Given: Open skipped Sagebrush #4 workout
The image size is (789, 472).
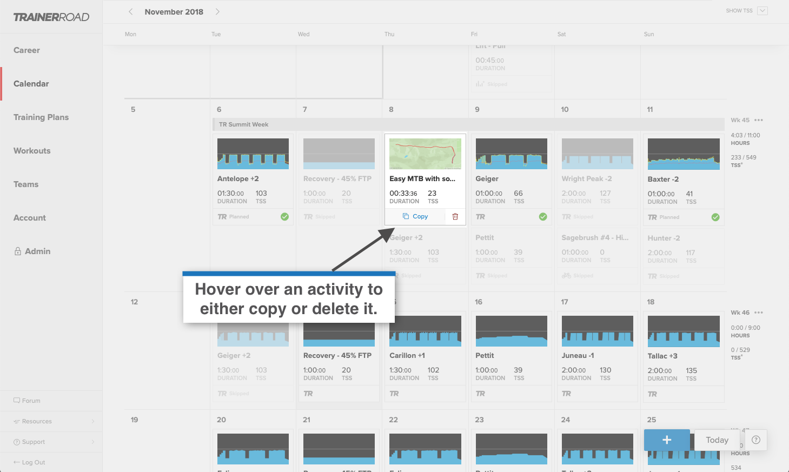Looking at the screenshot, I should [598, 257].
